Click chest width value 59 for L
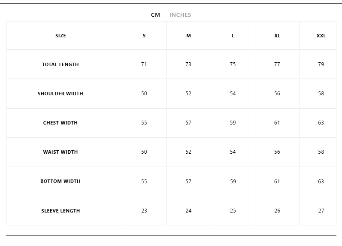 pyautogui.click(x=233, y=123)
